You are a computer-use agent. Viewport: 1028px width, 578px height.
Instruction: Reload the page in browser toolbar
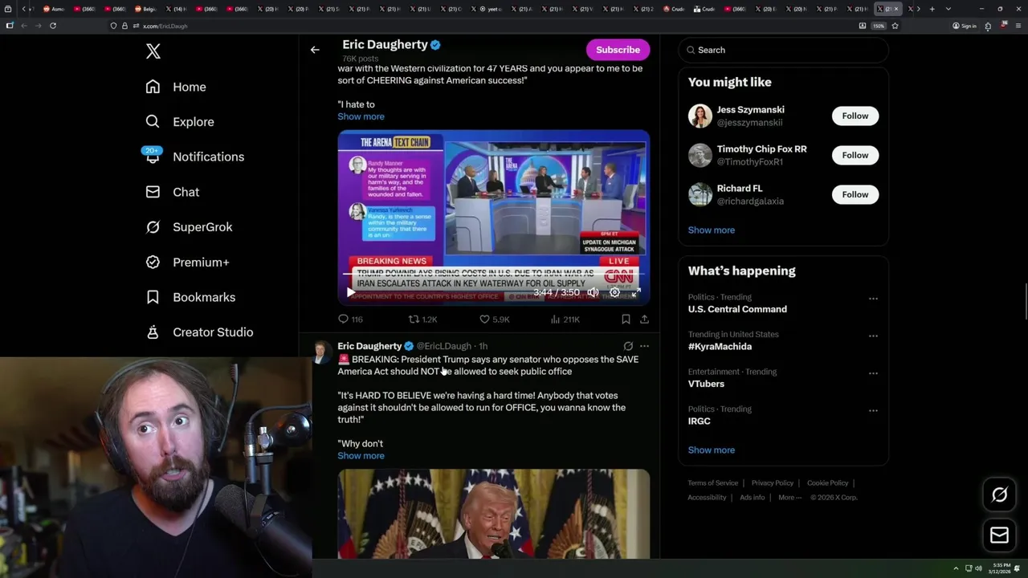[53, 26]
